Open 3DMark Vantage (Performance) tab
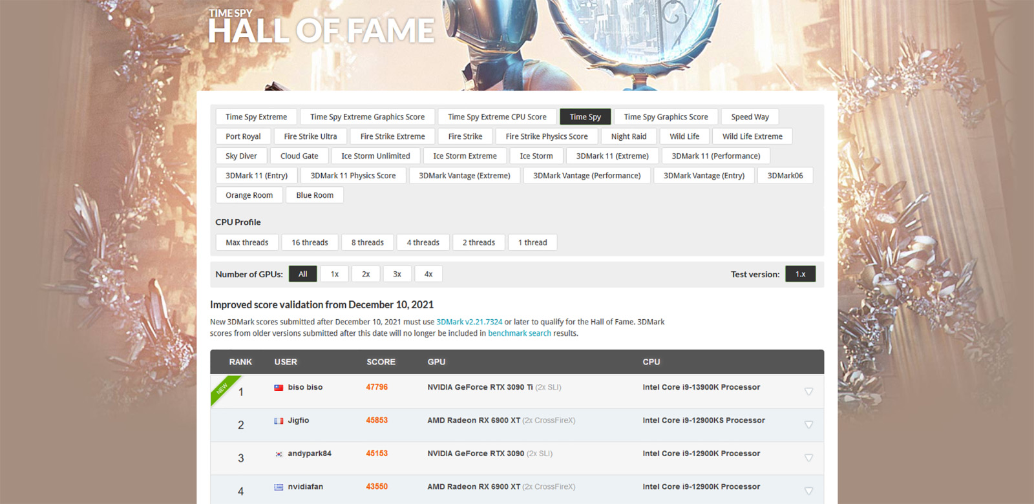Screen dimensions: 1034x504 (x=587, y=176)
